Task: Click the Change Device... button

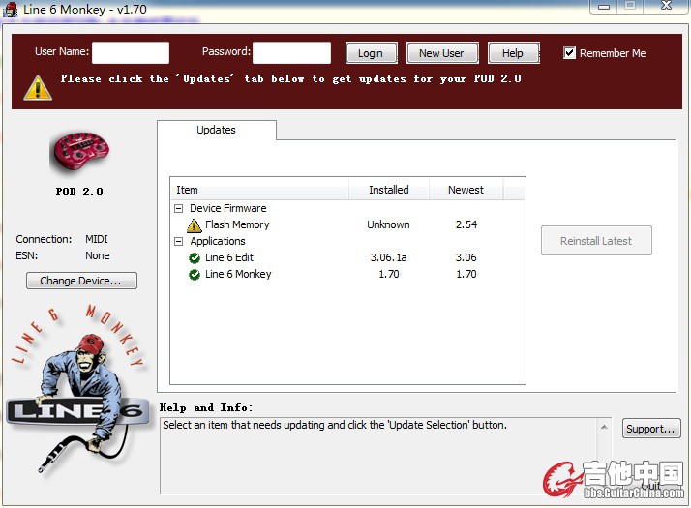Action: 81,281
